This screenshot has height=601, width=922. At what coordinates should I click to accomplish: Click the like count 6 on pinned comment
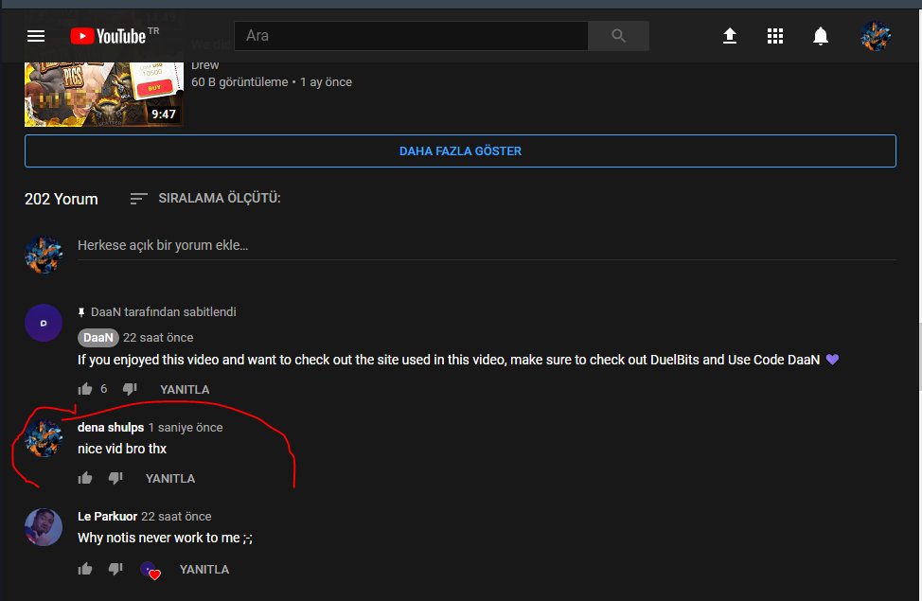[104, 389]
